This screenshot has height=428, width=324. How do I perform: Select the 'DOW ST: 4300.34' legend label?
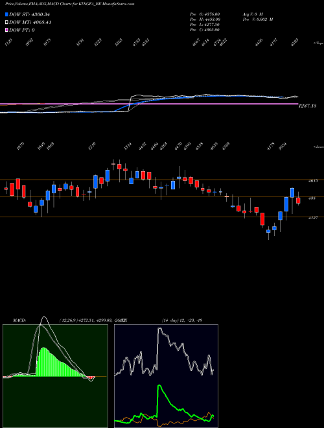(x=29, y=15)
